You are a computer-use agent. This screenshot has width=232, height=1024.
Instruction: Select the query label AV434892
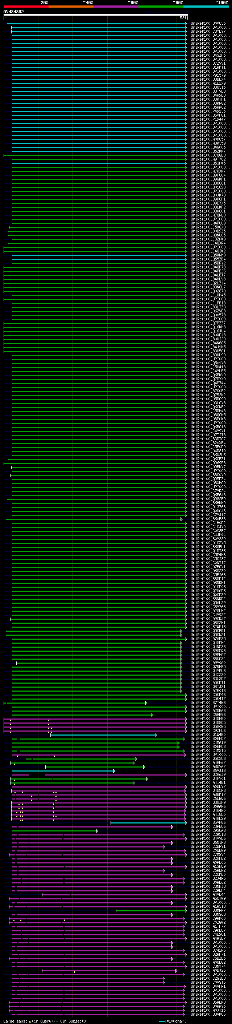[13, 12]
